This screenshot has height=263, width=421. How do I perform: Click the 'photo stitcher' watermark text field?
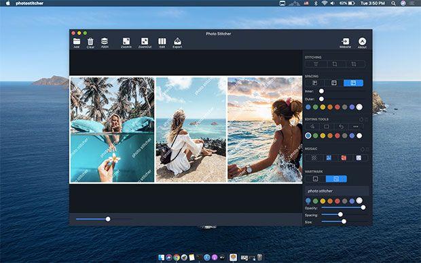tap(337, 191)
